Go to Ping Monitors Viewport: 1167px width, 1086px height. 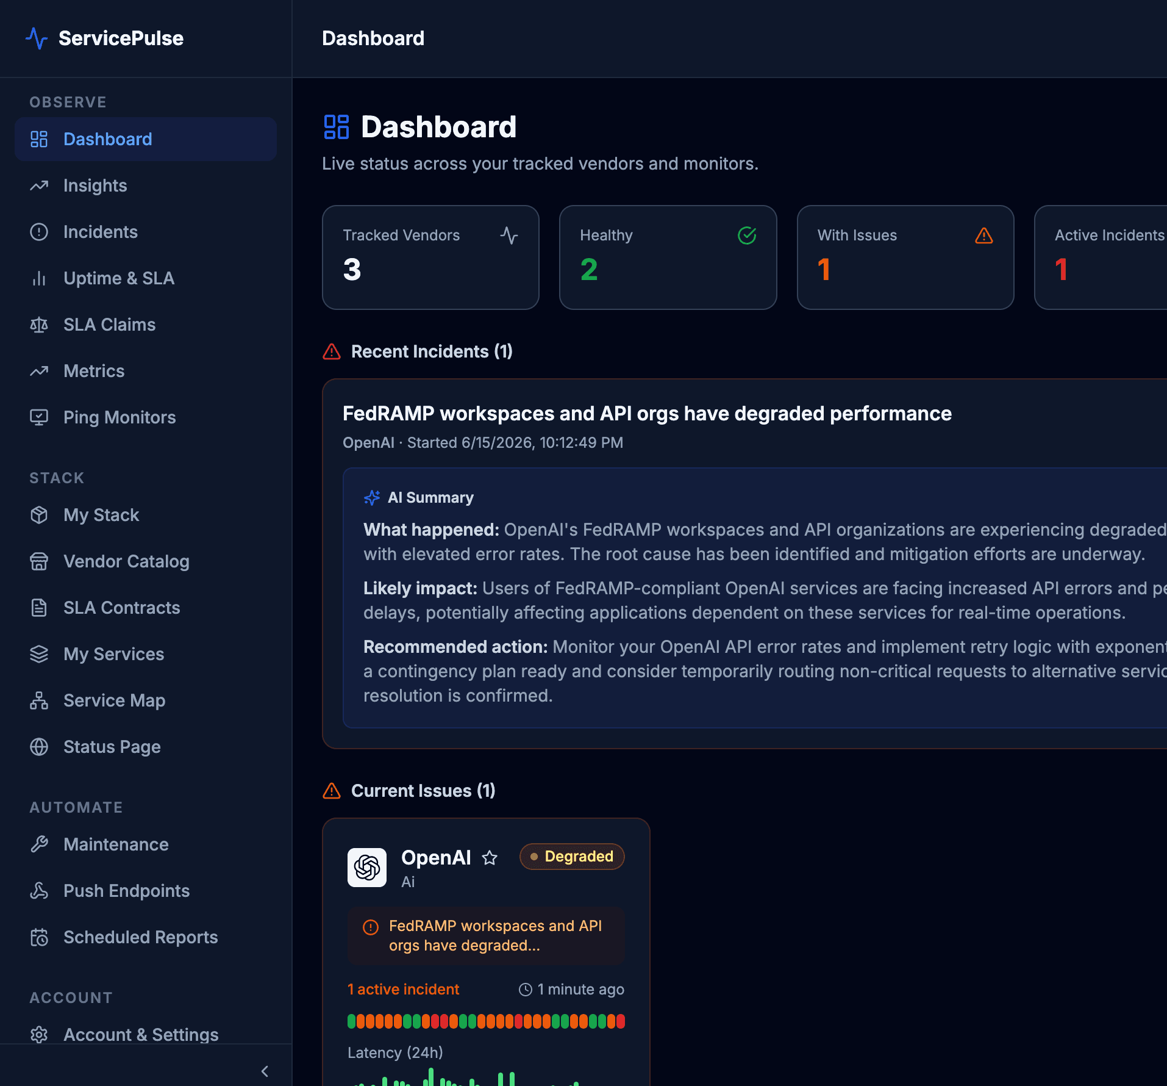(x=146, y=417)
